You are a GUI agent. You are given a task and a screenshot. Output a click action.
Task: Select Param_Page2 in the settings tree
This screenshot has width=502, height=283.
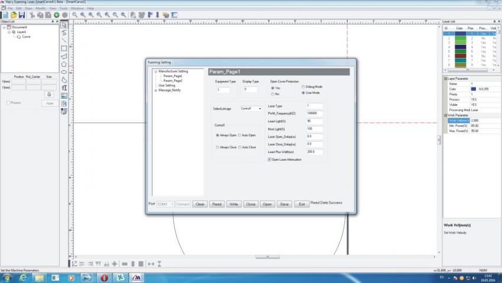(x=173, y=81)
